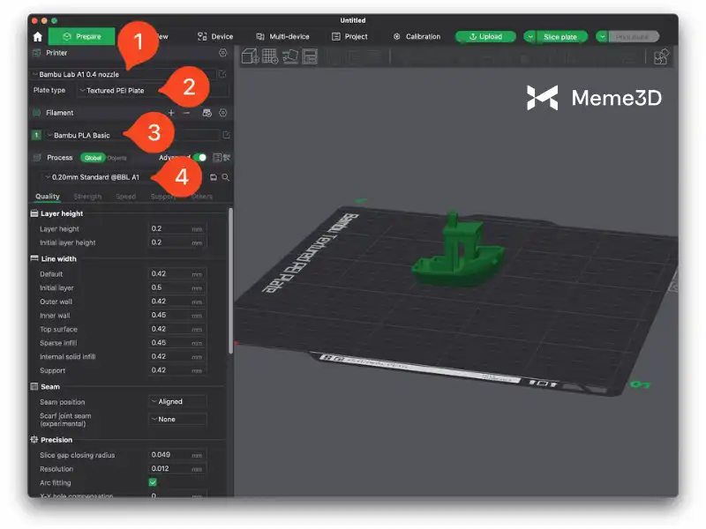Click the green Upload button
The image size is (706, 529).
click(x=485, y=37)
